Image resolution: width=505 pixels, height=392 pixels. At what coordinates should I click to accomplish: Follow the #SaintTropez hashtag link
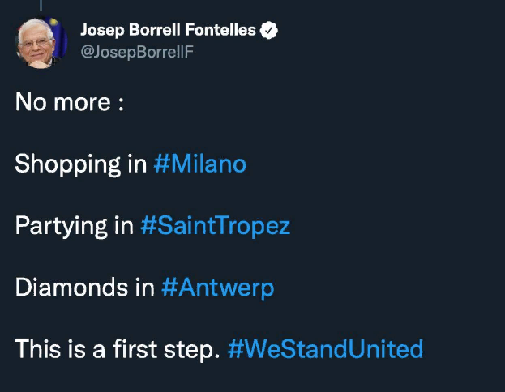215,226
